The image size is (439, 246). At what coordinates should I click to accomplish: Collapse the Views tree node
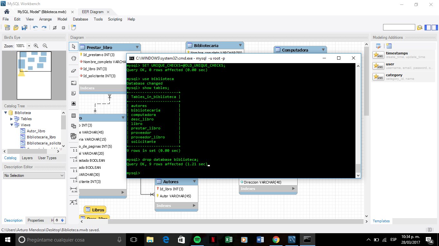pyautogui.click(x=12, y=125)
